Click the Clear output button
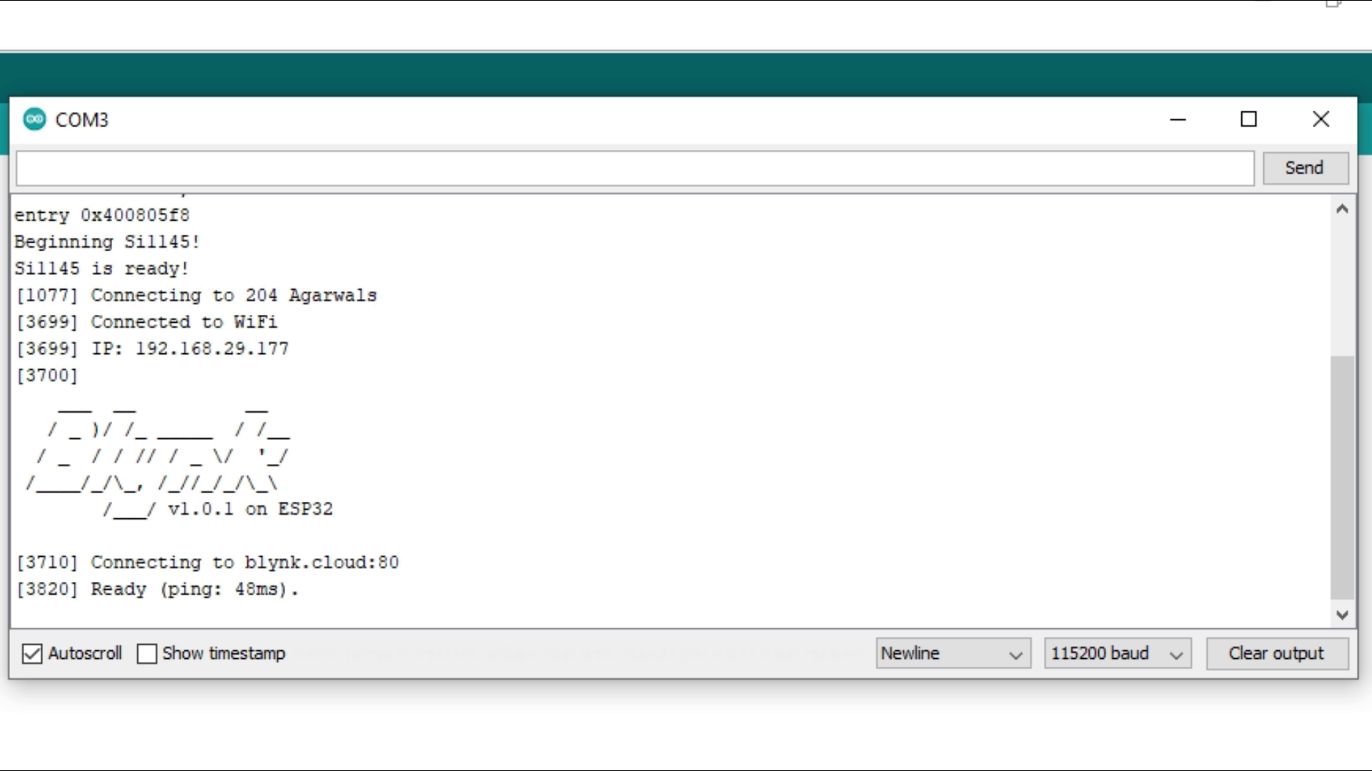Image resolution: width=1372 pixels, height=771 pixels. pyautogui.click(x=1276, y=653)
